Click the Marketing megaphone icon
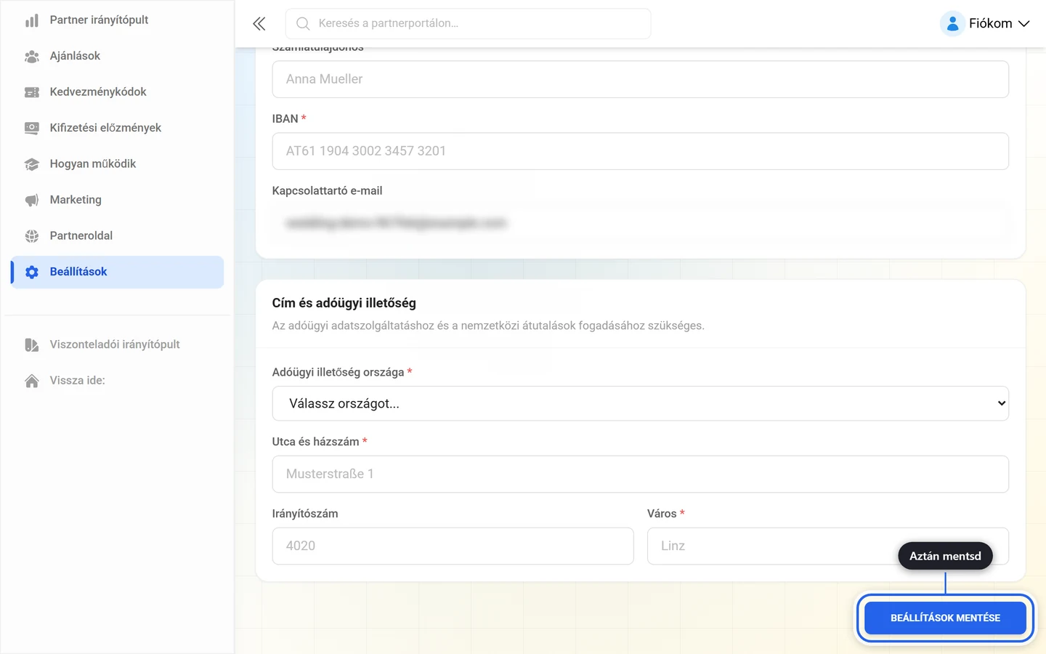The height and width of the screenshot is (654, 1046). (32, 200)
